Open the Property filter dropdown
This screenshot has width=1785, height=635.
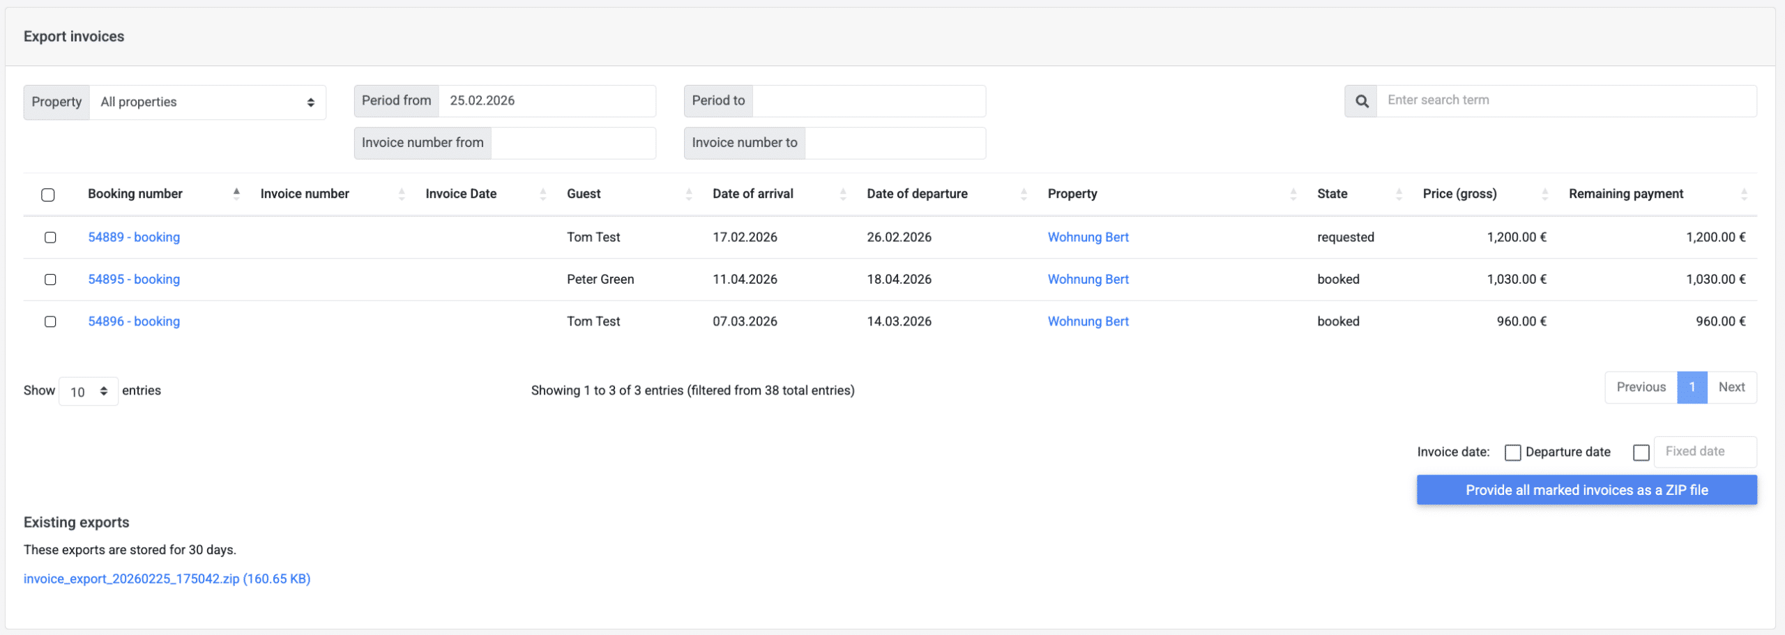click(x=207, y=102)
